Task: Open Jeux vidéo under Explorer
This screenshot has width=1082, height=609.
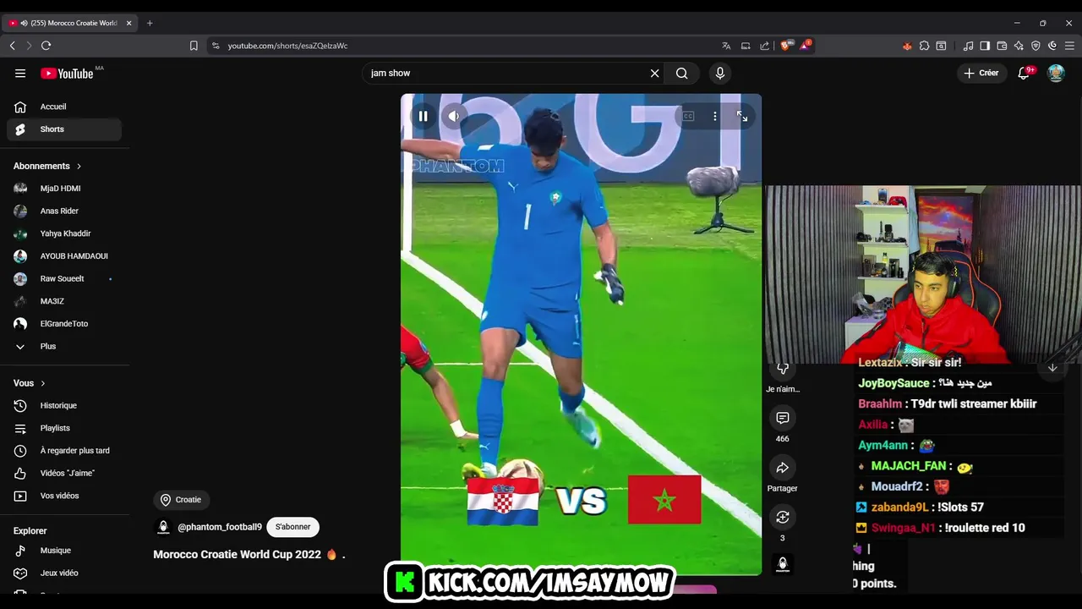Action: (x=64, y=573)
